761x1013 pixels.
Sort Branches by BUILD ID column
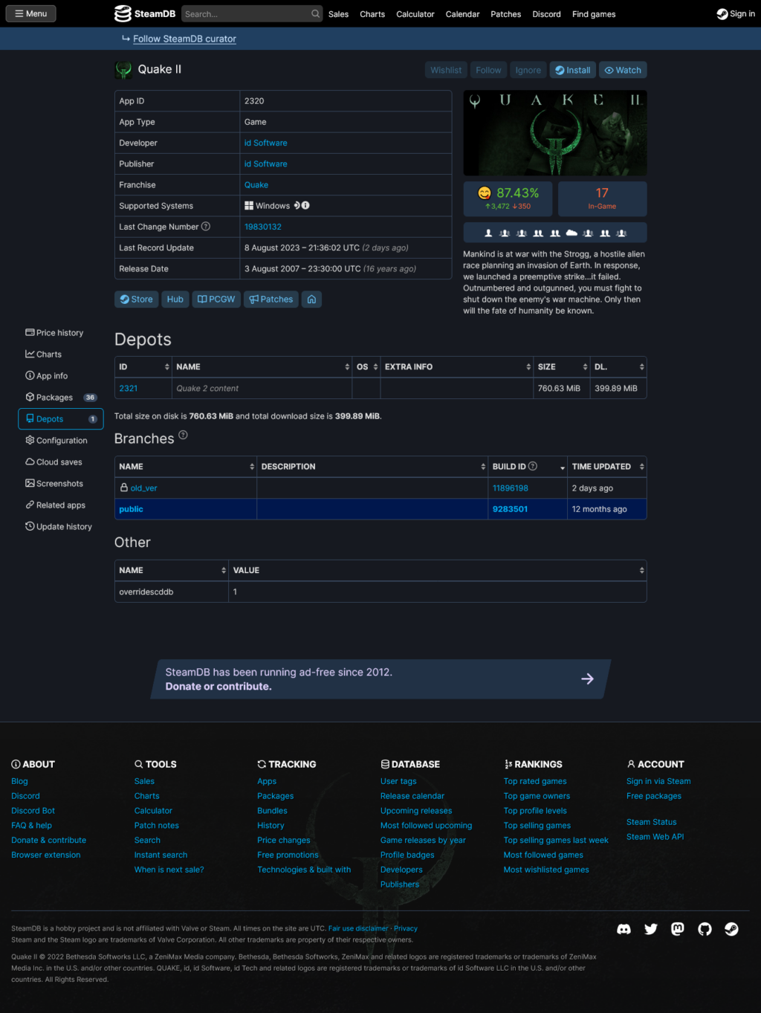(x=528, y=467)
